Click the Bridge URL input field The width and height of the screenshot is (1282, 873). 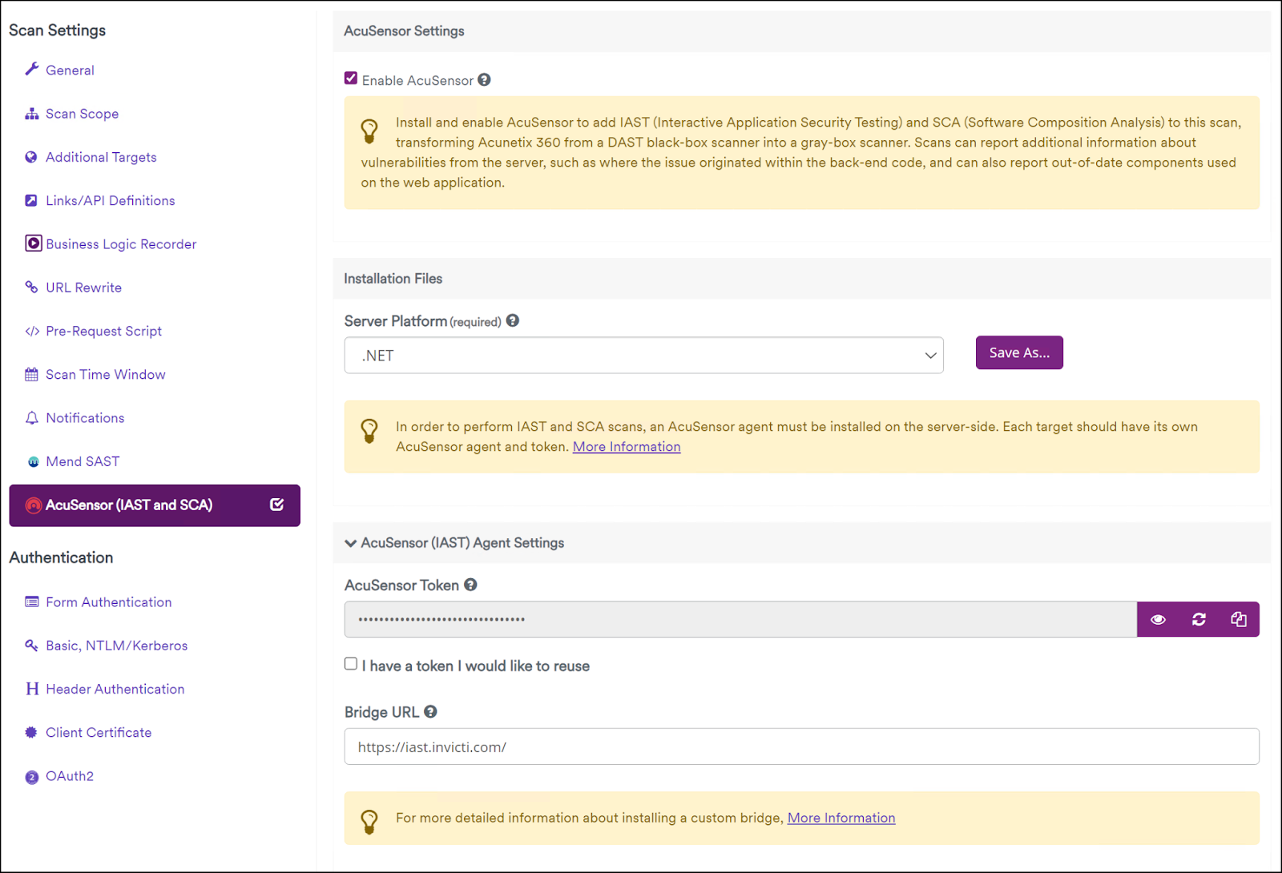coord(802,746)
